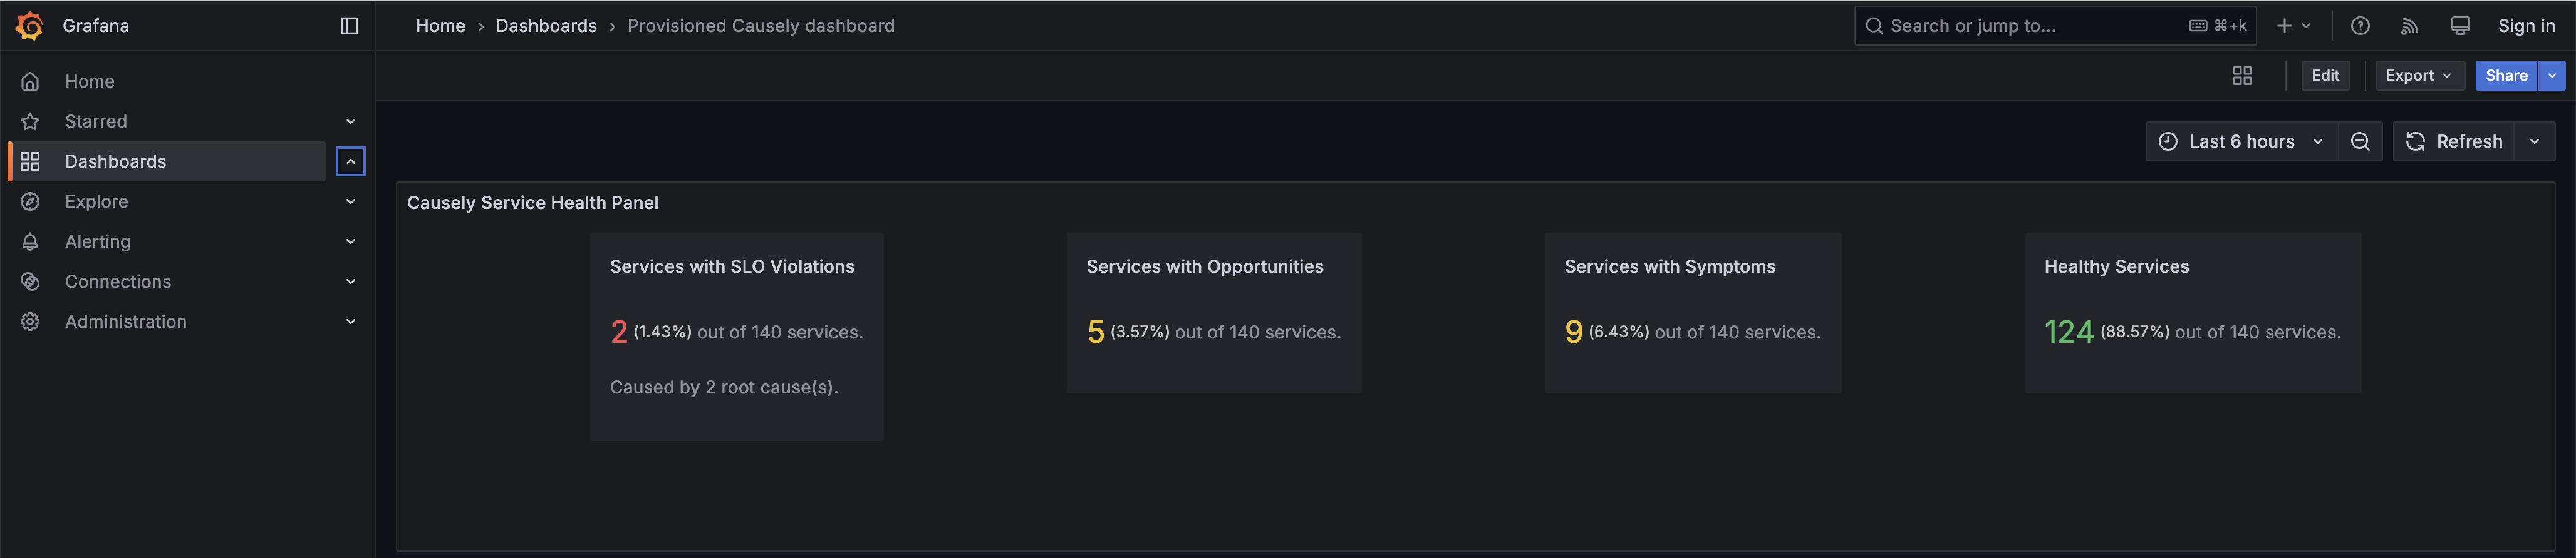
Task: Open the Administration gear icon
Action: tap(30, 320)
